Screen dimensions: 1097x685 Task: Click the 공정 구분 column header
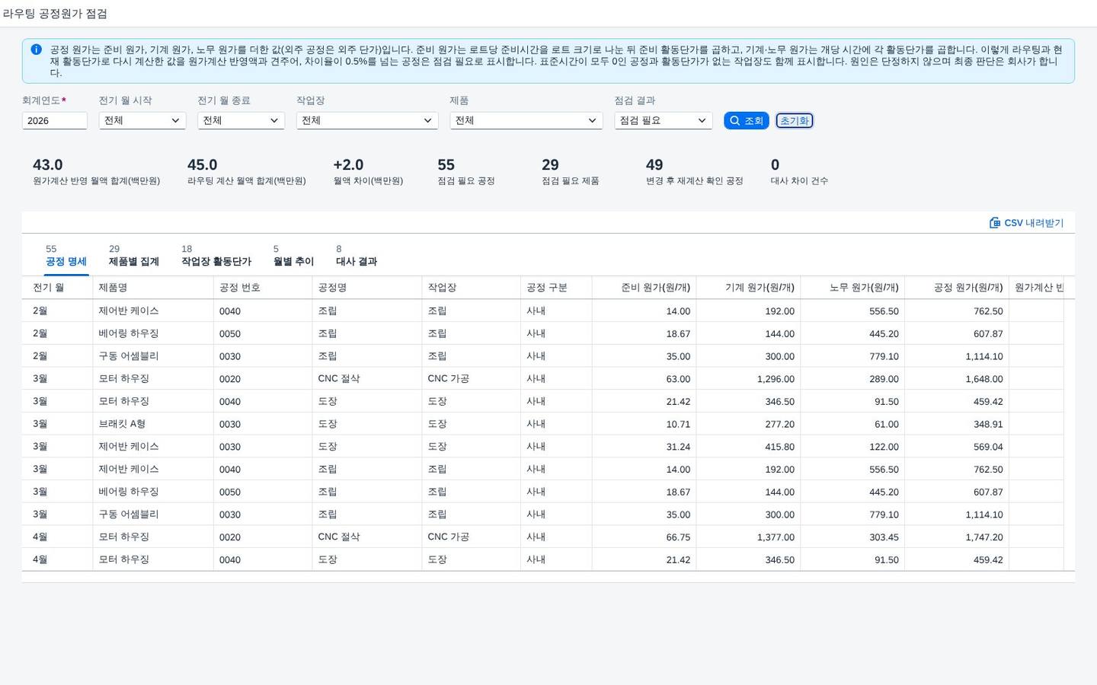(556, 288)
